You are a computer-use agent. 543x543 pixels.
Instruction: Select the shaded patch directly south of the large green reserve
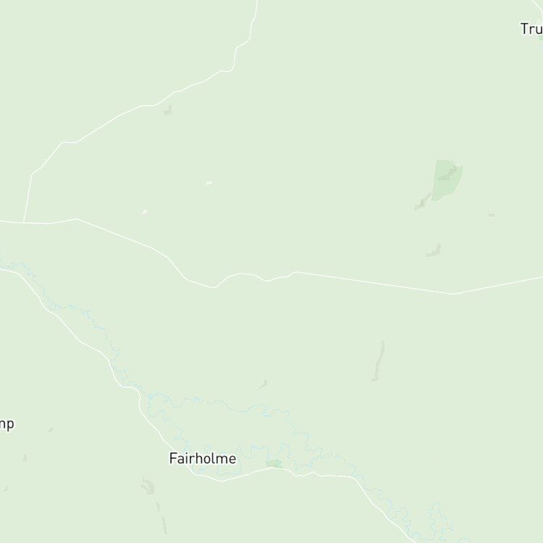click(434, 251)
